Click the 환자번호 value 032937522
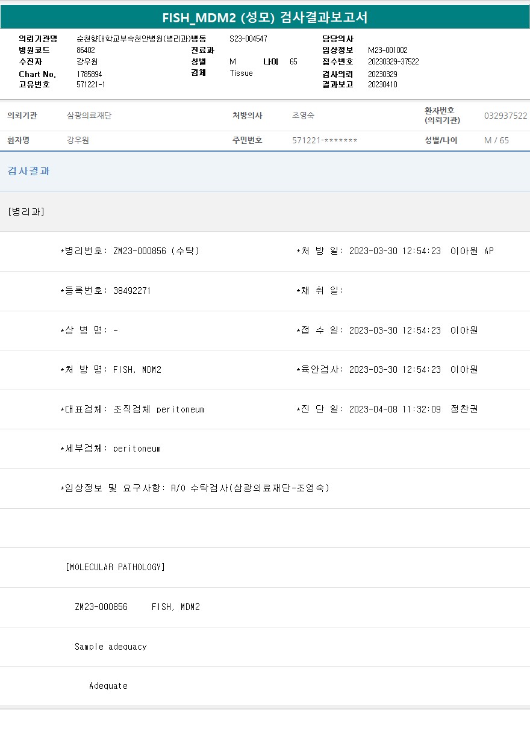 coord(505,116)
